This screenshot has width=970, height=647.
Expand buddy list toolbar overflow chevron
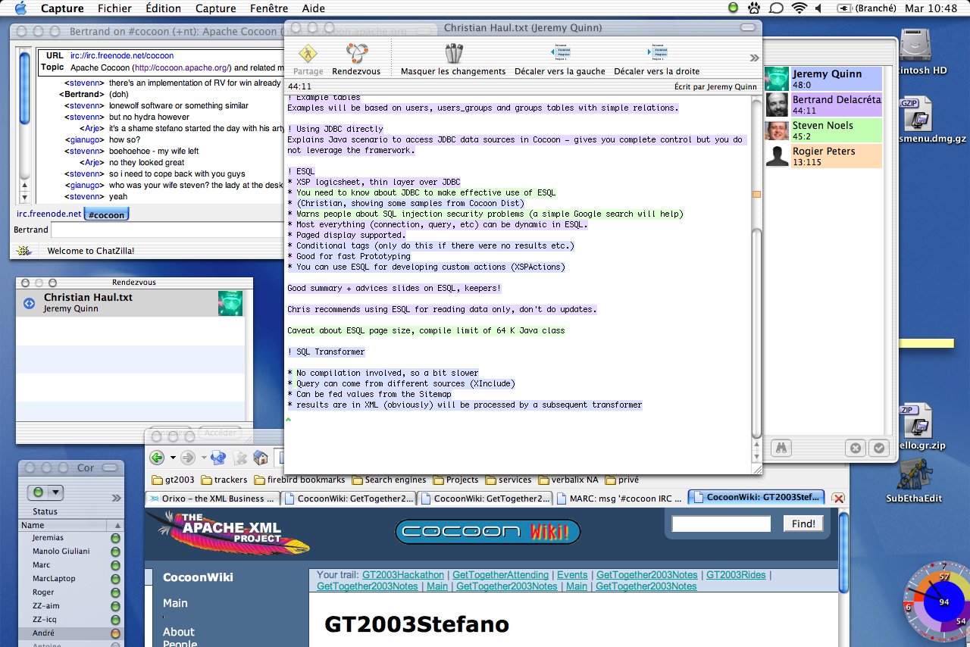pos(116,498)
